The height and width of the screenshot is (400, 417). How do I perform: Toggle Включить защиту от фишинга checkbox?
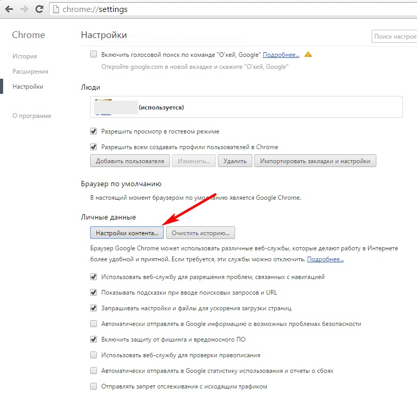[x=94, y=340]
